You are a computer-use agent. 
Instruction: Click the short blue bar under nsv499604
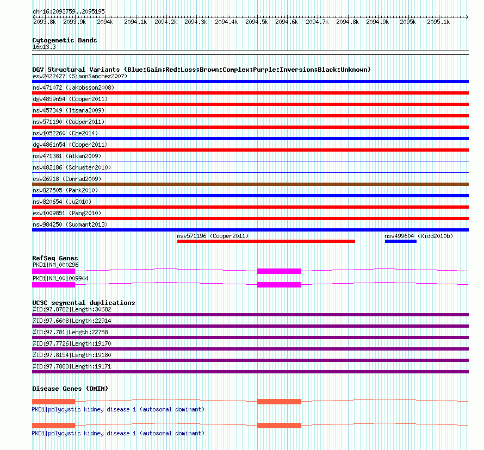tap(401, 241)
